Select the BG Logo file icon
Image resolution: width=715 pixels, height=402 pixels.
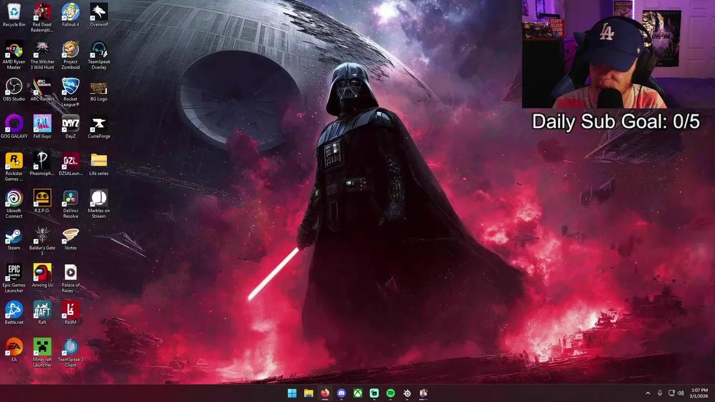(x=99, y=90)
